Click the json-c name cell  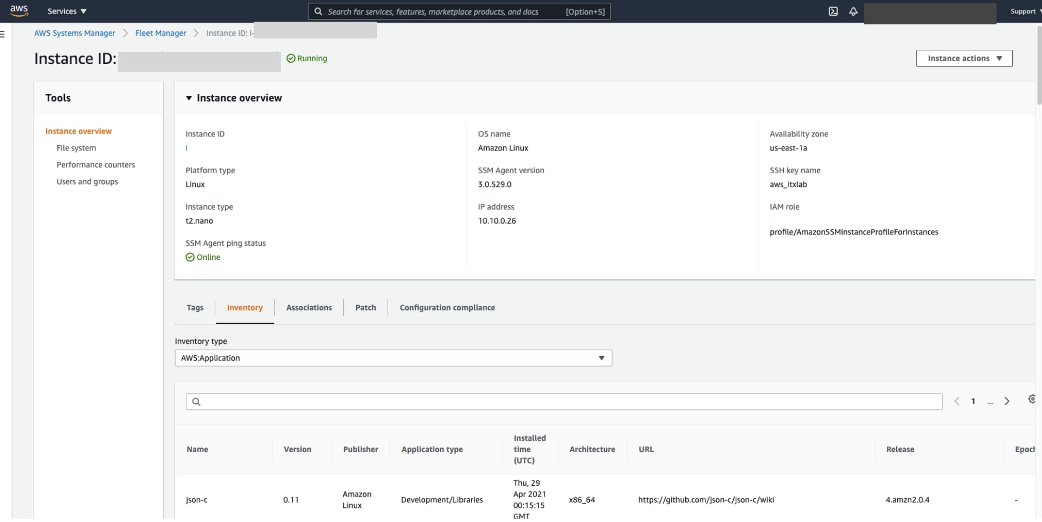[x=196, y=500]
